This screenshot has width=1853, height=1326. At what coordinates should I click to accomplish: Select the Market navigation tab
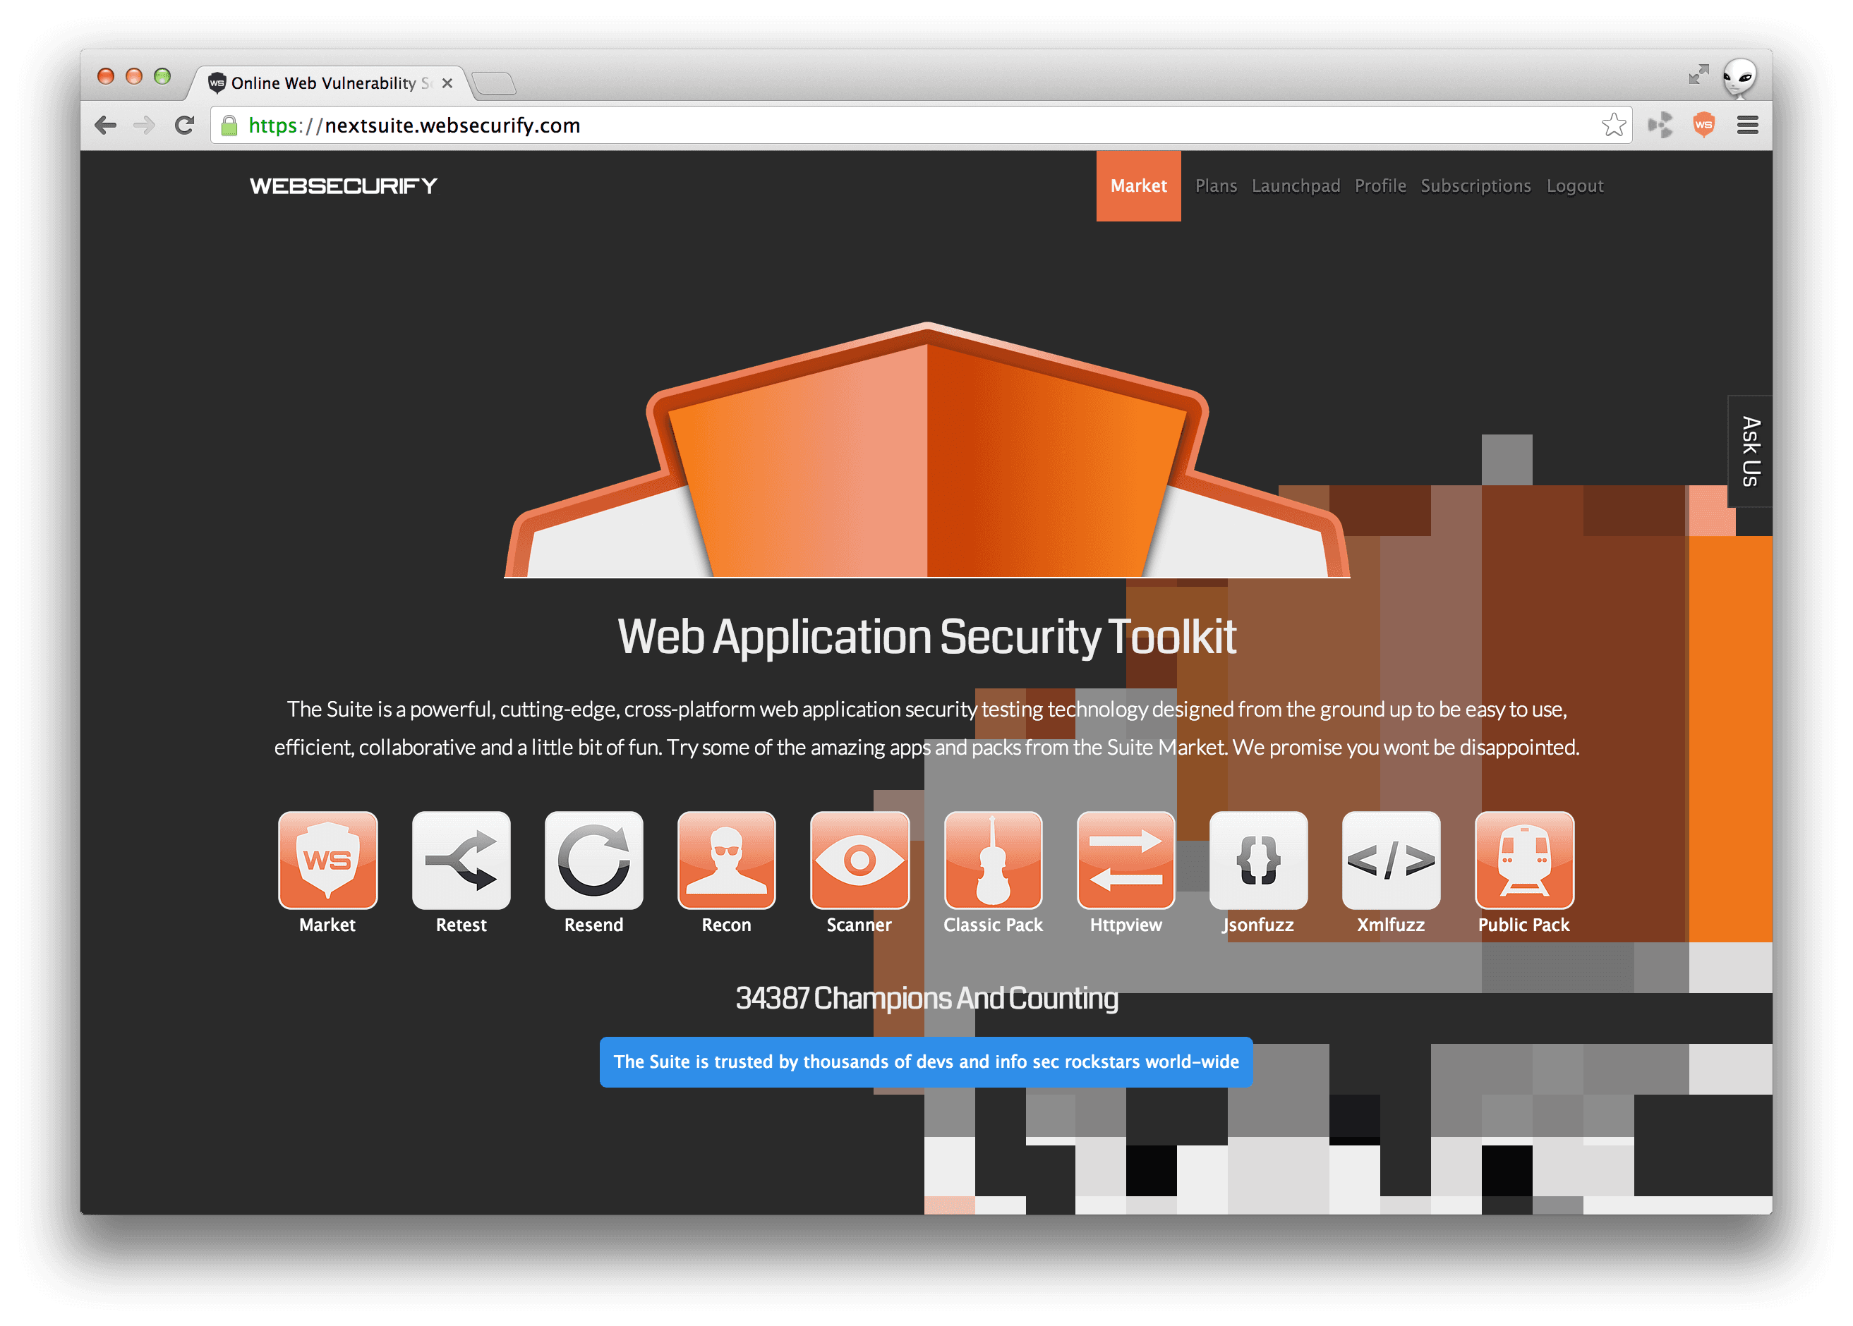1137,185
